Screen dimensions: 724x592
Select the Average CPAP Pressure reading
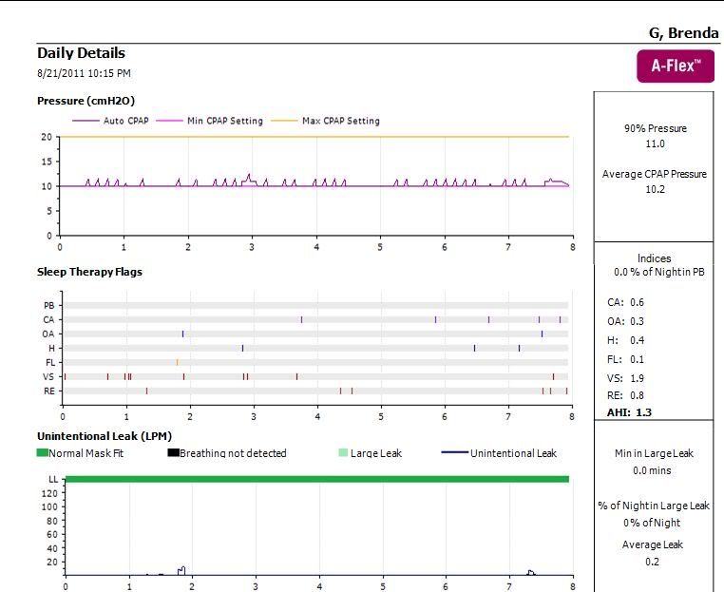(x=655, y=189)
